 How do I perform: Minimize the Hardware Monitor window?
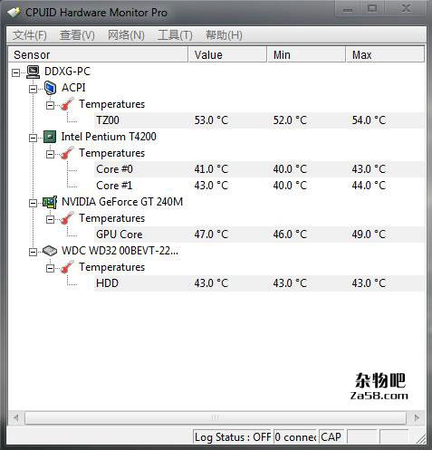(348, 9)
